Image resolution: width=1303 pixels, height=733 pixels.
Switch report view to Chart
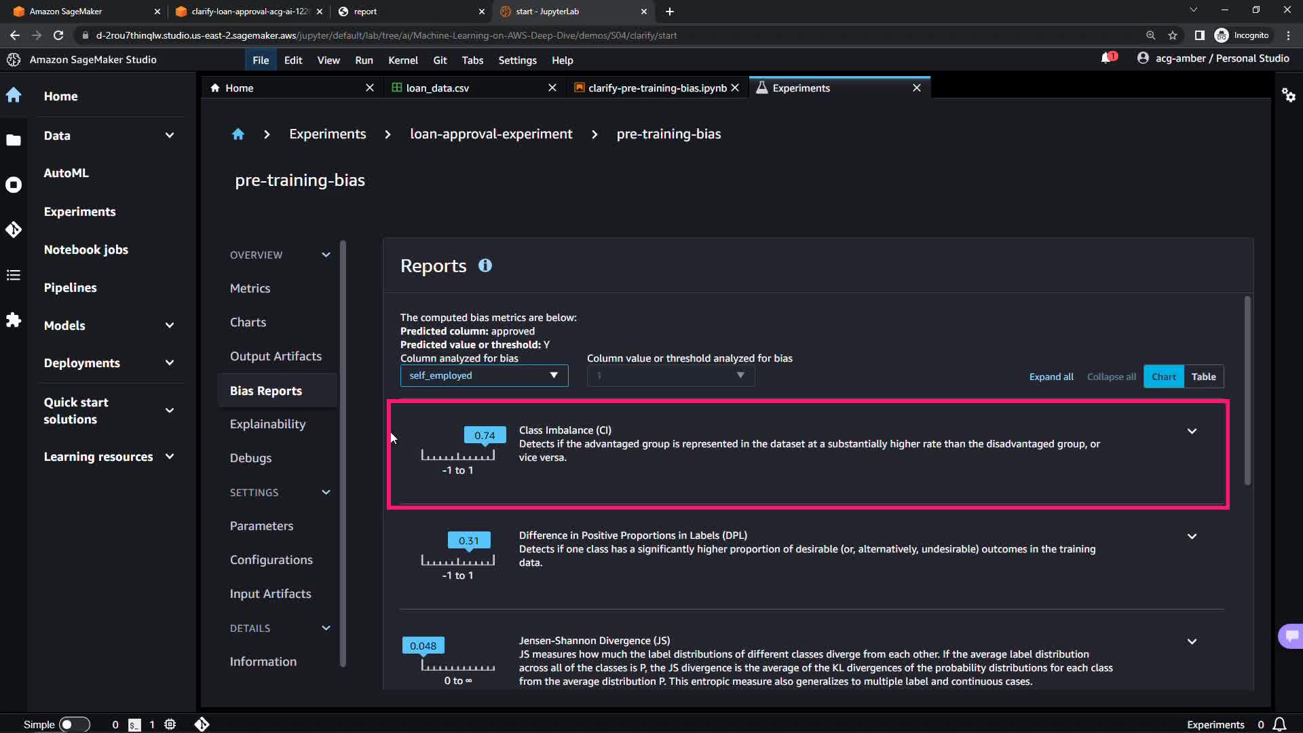(1163, 377)
